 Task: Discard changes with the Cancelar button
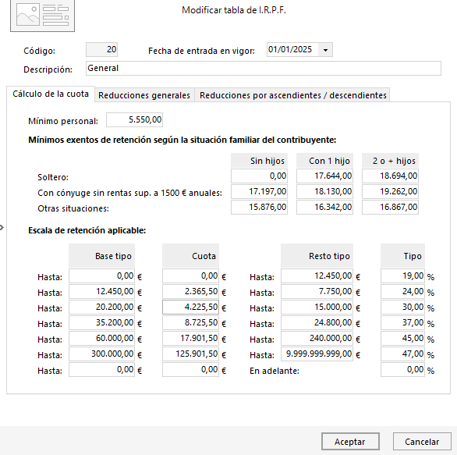[422, 442]
